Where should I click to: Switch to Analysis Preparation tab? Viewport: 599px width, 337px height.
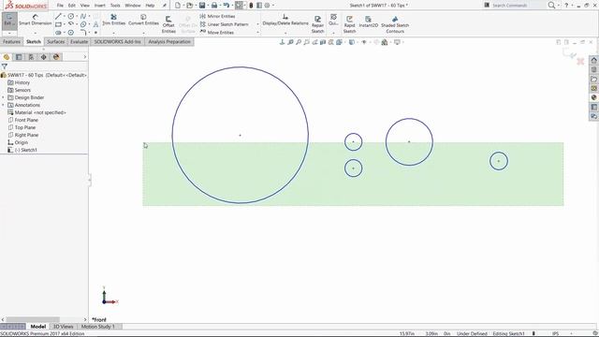tap(169, 41)
